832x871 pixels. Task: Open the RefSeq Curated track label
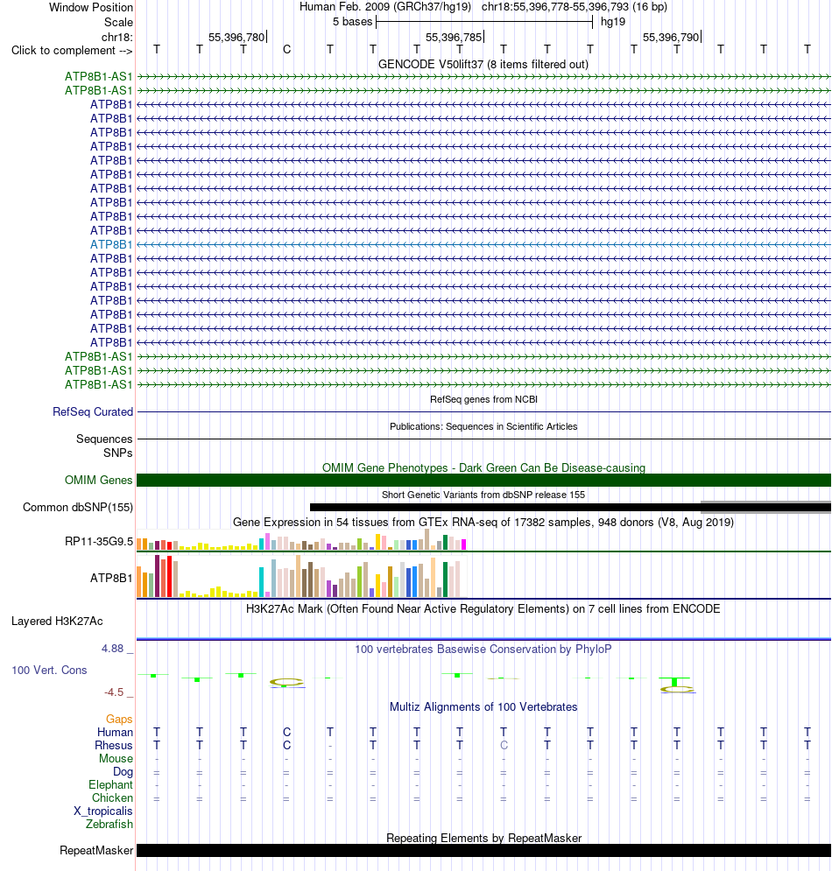click(x=93, y=411)
